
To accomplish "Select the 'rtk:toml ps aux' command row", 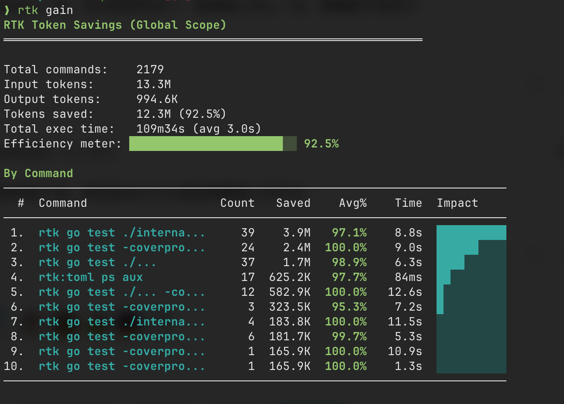I will [x=91, y=277].
